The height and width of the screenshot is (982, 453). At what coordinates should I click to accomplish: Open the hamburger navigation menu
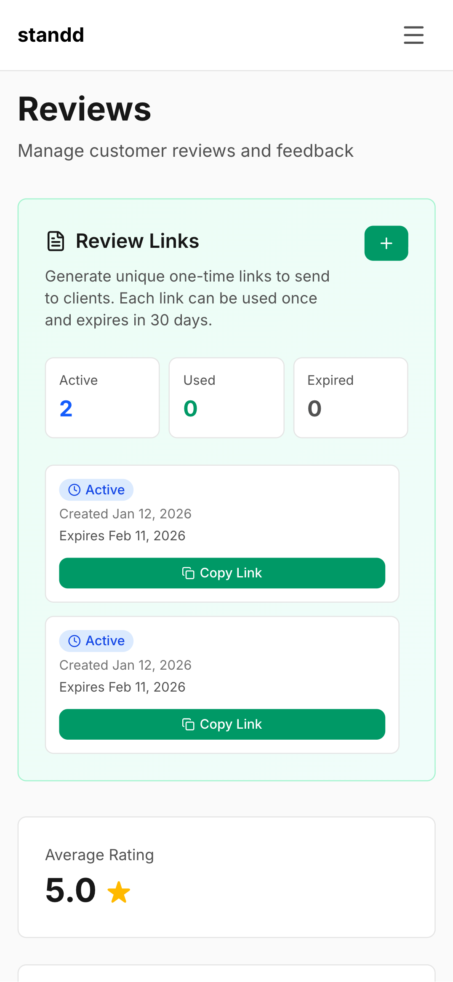coord(413,35)
